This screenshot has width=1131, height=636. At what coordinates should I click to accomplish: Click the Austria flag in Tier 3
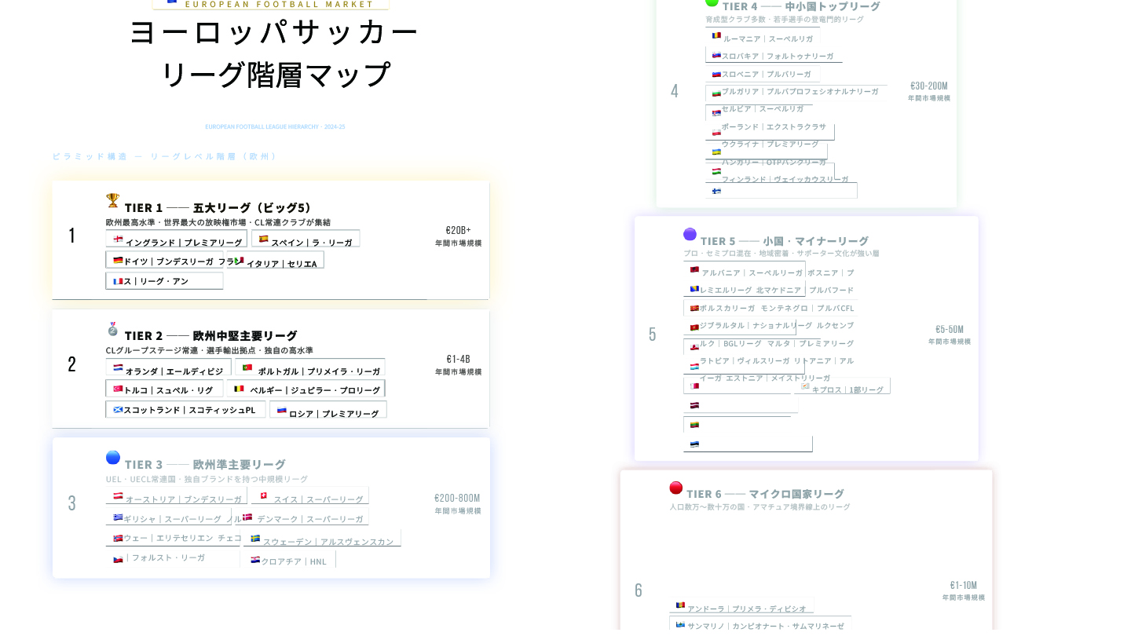tap(118, 495)
